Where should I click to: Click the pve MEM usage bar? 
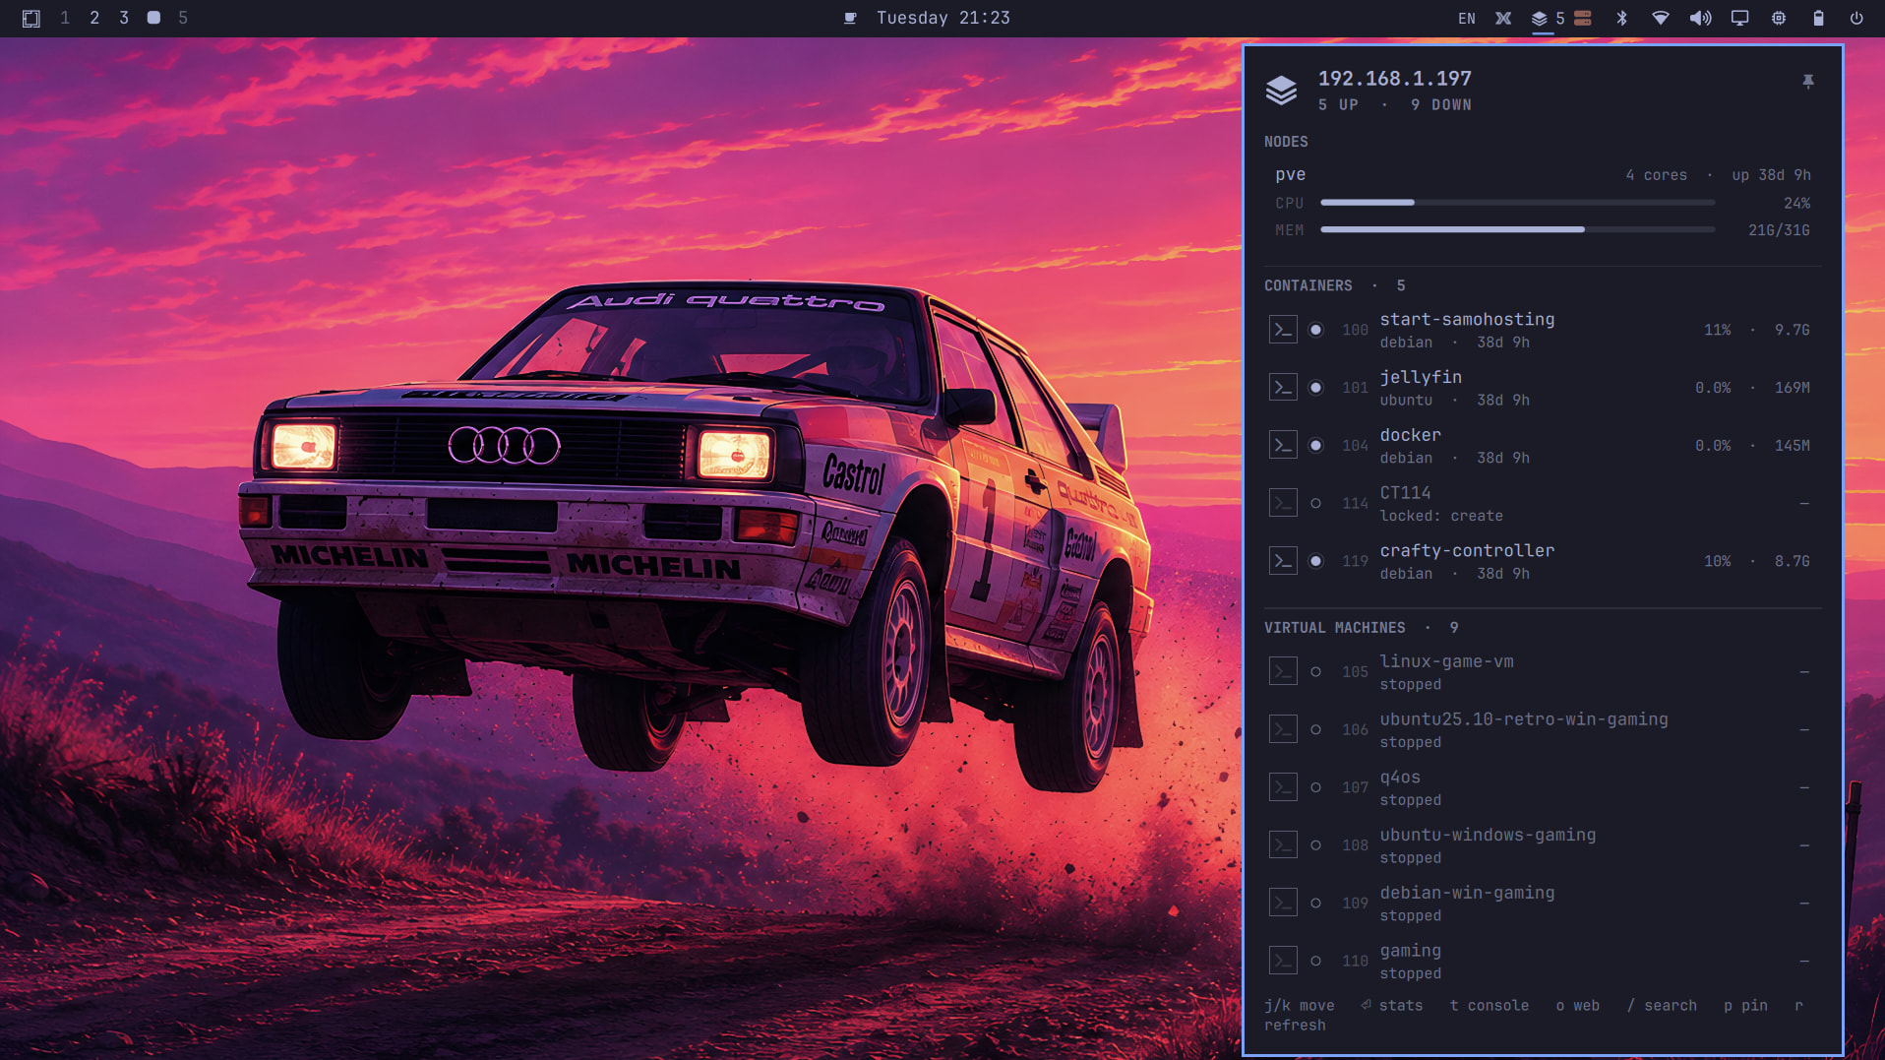(1518, 230)
